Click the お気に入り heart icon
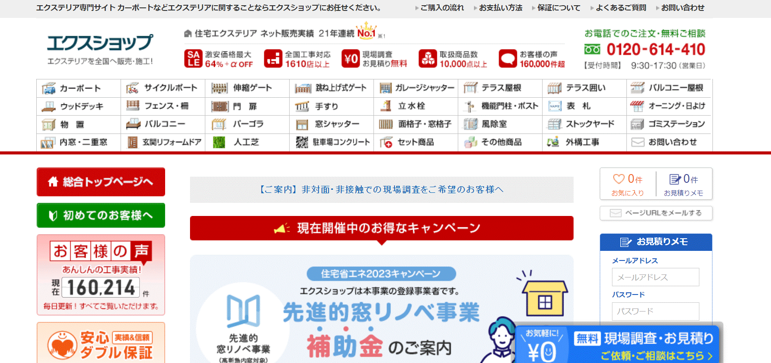Viewport: 771px width, 363px height. [619, 179]
